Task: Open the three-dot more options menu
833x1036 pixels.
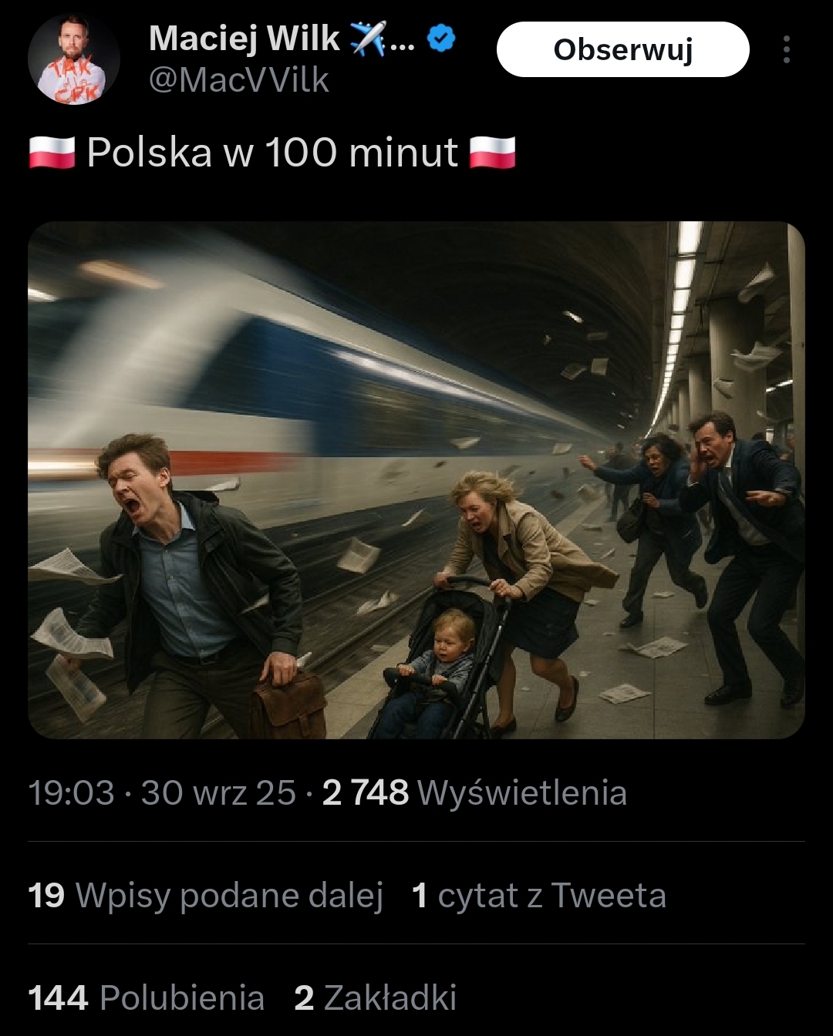Action: [x=786, y=49]
